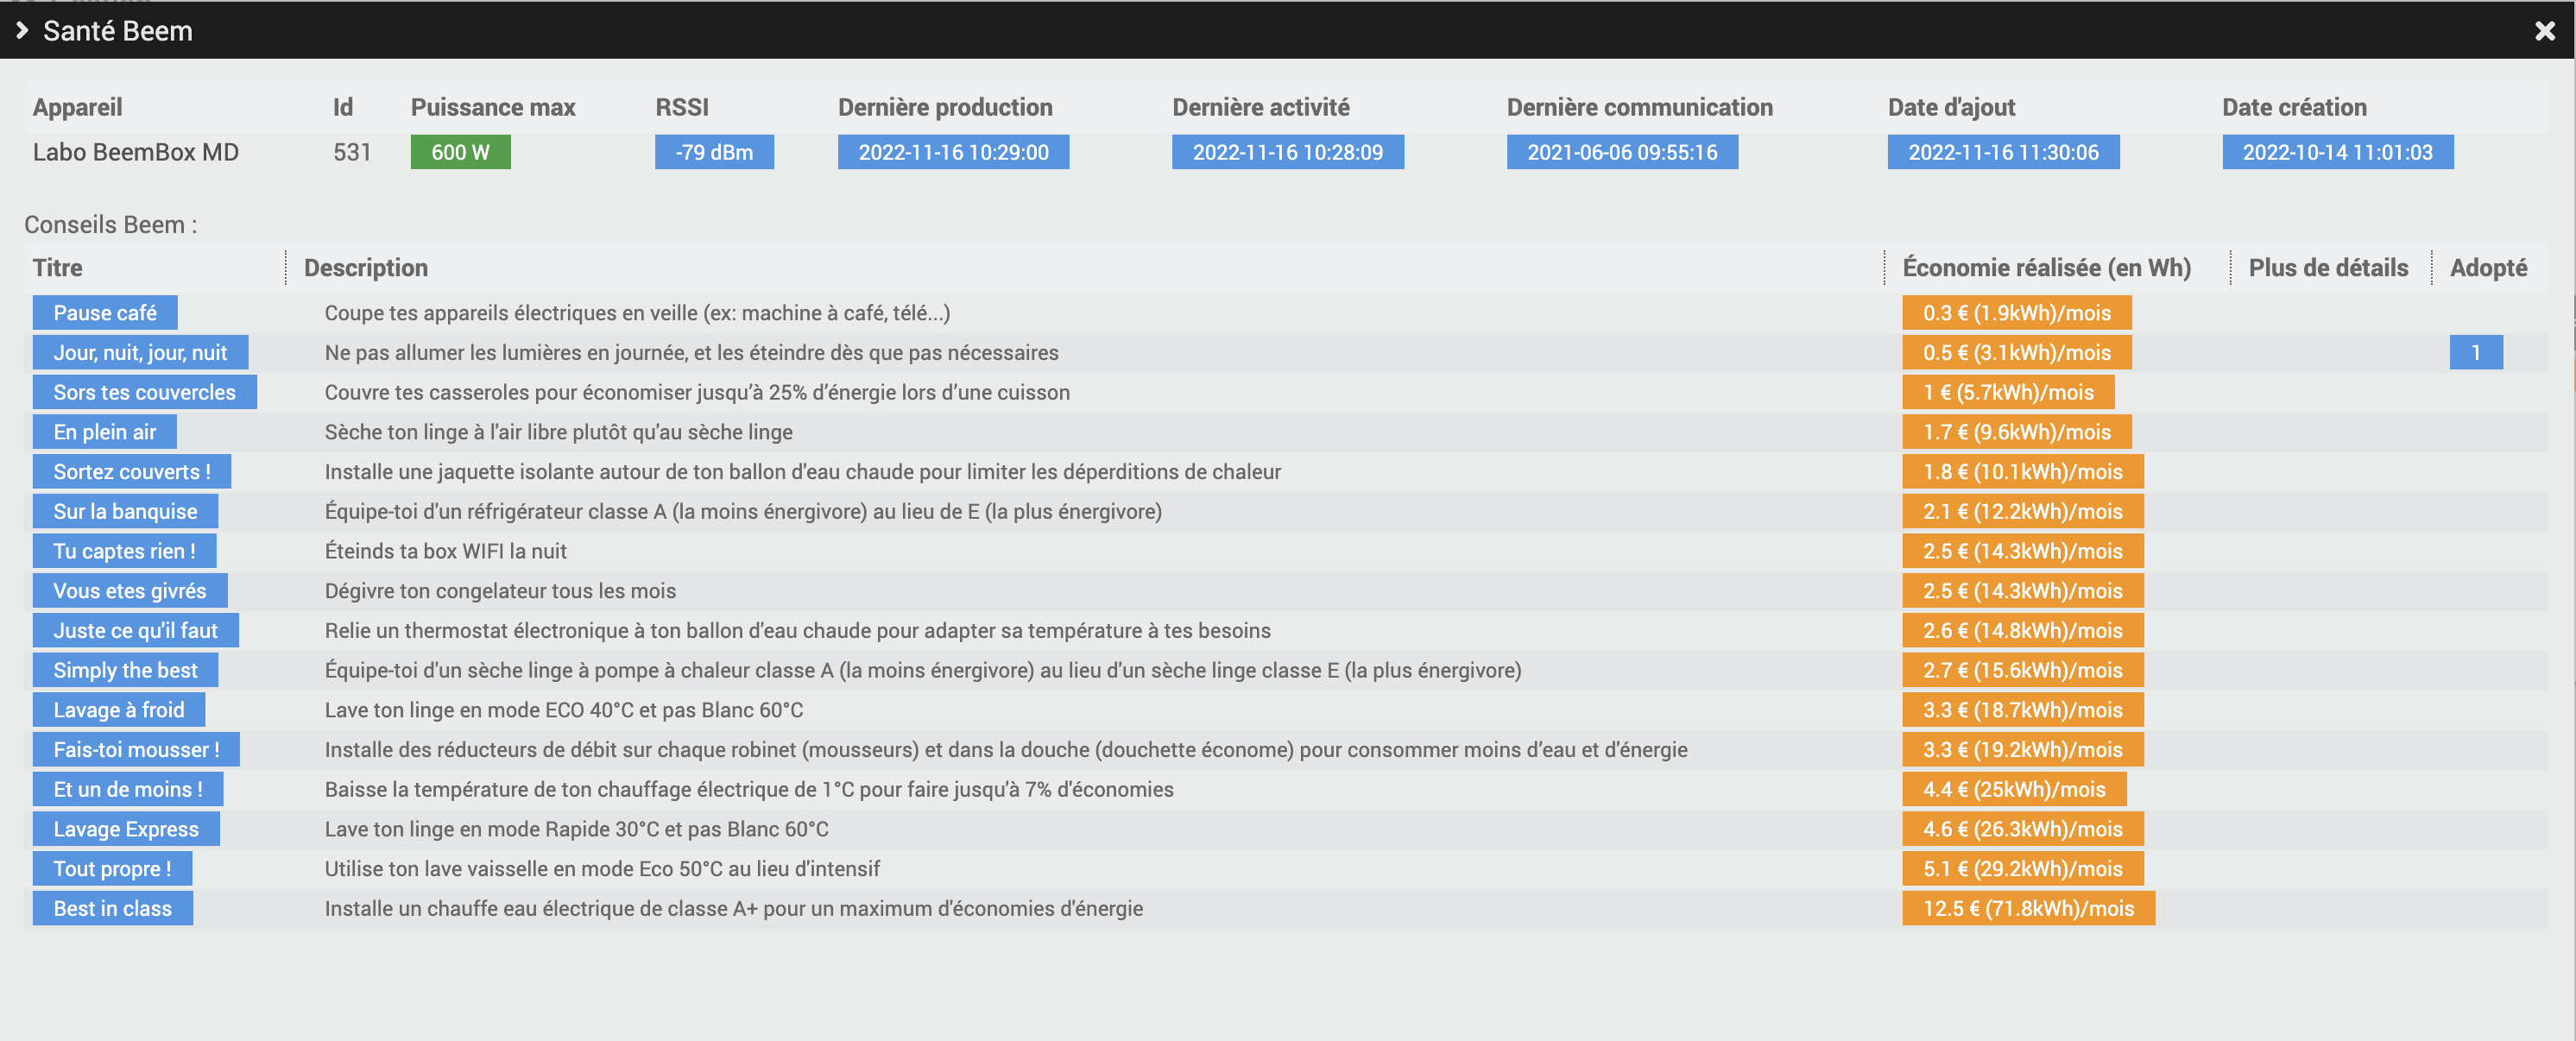This screenshot has width=2576, height=1041.
Task: Open the Lavage Express tip
Action: point(126,829)
